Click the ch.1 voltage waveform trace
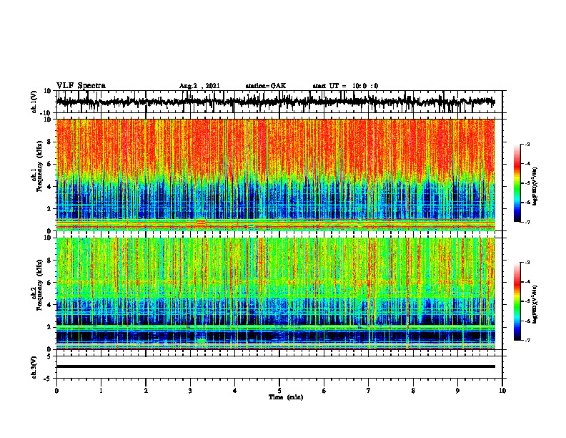This screenshot has width=566, height=438. pos(275,102)
